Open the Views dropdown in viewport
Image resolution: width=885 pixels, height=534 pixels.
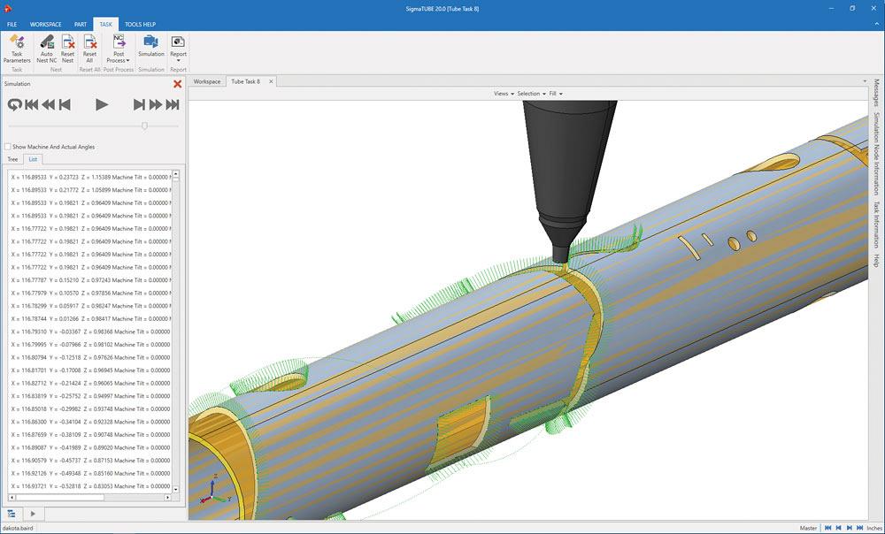pyautogui.click(x=503, y=94)
